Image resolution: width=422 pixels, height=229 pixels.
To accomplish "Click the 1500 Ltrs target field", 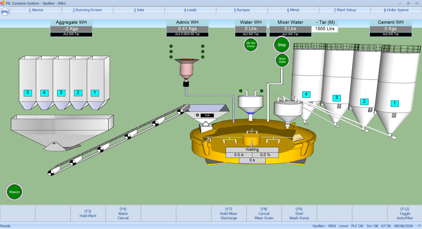I will point(325,29).
